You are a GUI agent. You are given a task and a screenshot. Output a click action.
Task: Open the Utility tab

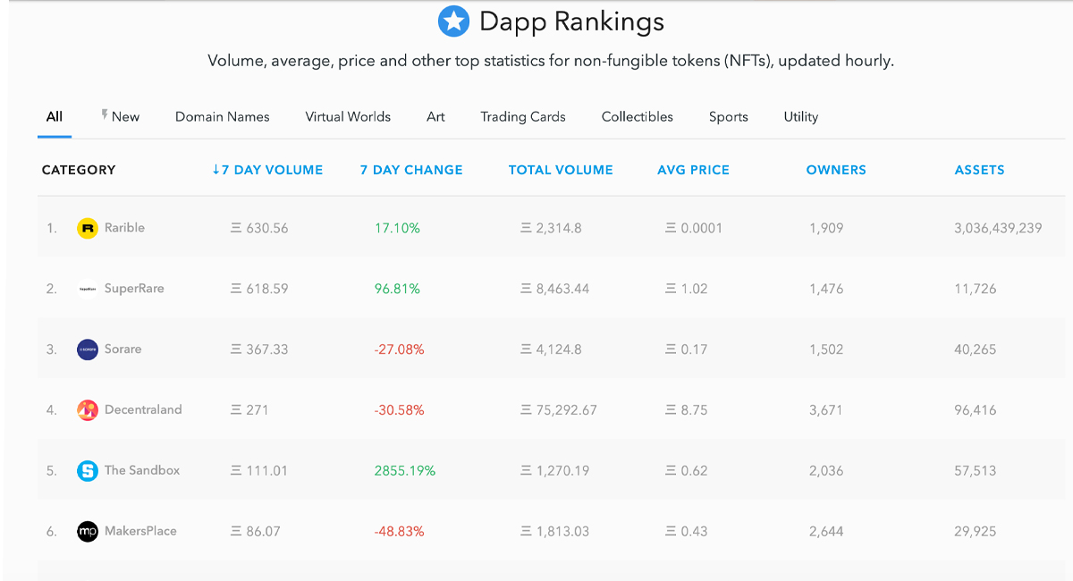tap(801, 116)
